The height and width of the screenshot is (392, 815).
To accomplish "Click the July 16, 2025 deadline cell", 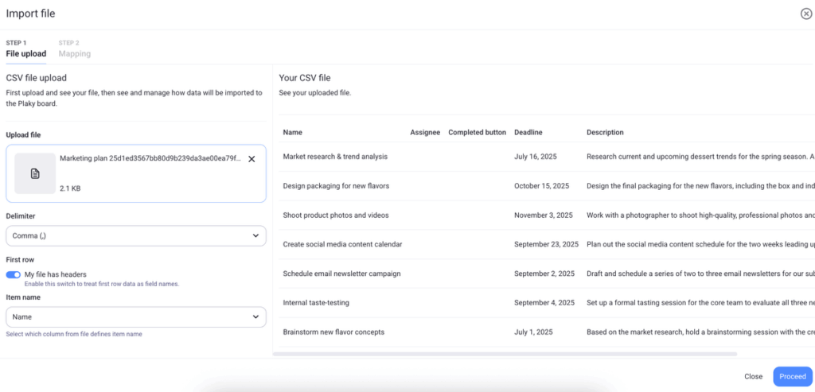I will click(x=536, y=157).
